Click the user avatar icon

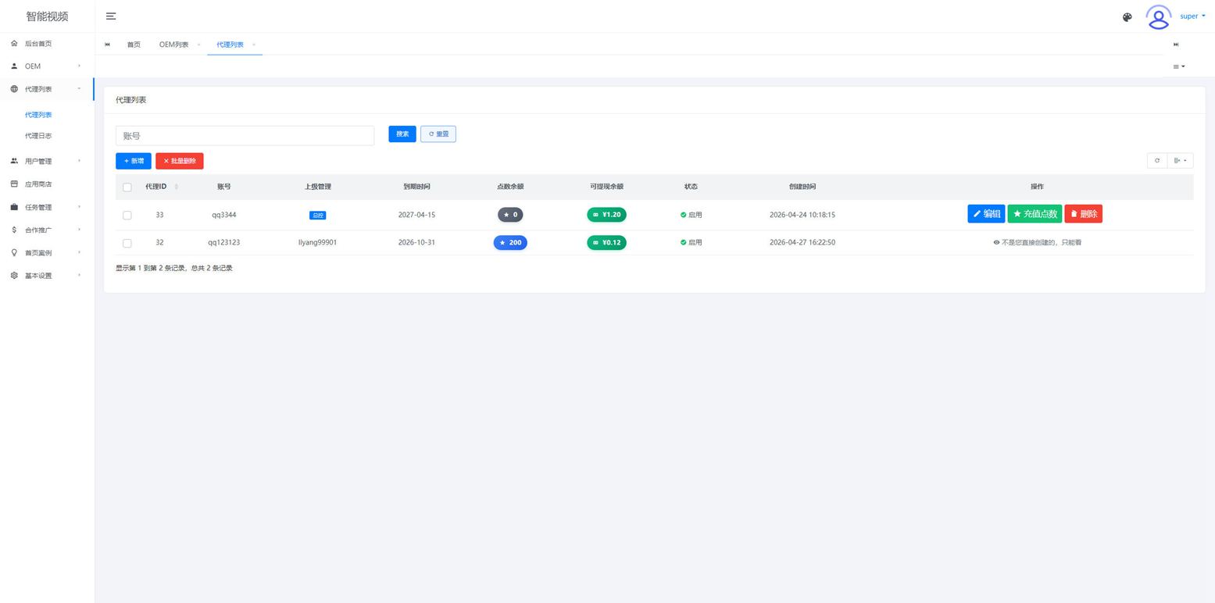point(1158,16)
